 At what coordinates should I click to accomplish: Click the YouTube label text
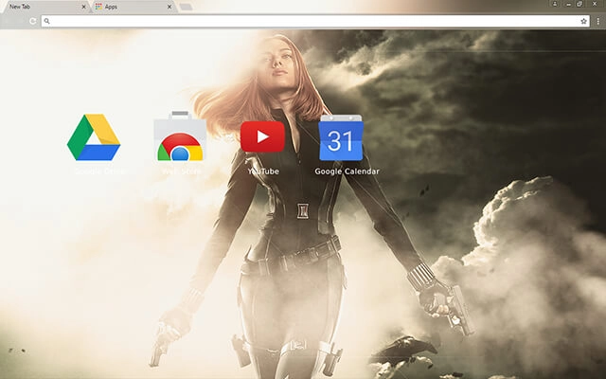click(x=263, y=171)
